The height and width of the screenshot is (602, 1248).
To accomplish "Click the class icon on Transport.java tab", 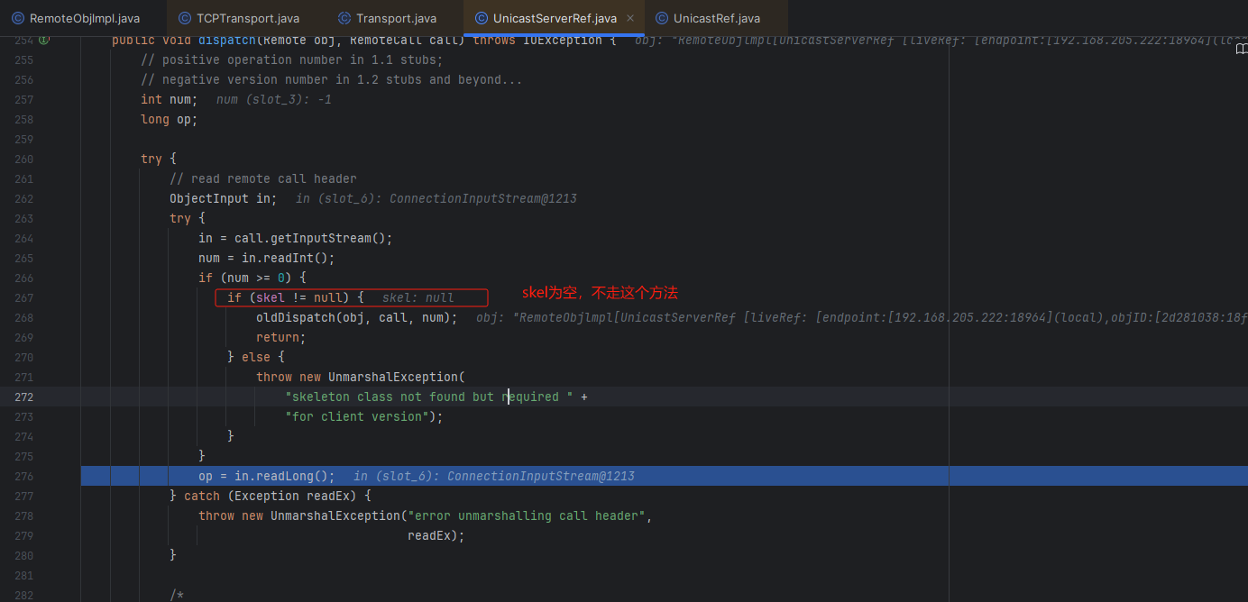I will [344, 18].
